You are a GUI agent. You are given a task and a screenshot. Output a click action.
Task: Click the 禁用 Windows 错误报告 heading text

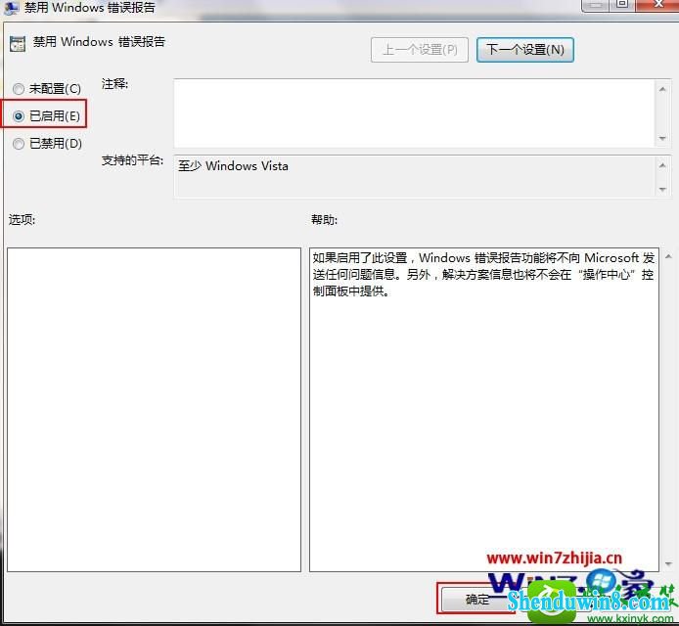(x=99, y=42)
